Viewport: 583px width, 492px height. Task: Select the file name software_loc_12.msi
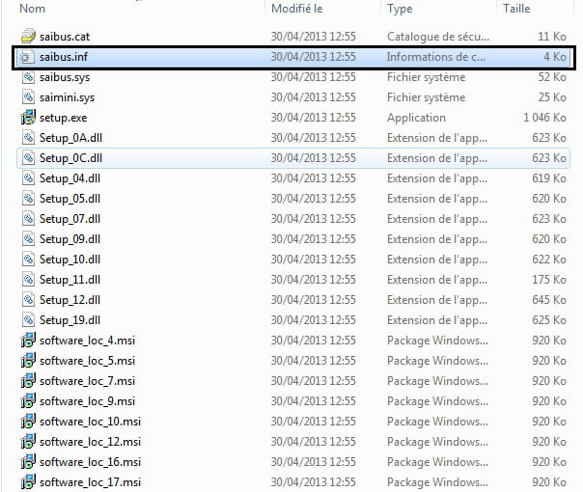click(91, 442)
